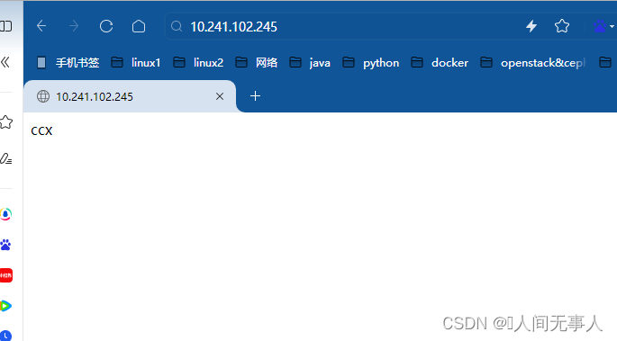This screenshot has height=341, width=617.
Task: Expand the python bookmark folder
Action: [x=371, y=62]
